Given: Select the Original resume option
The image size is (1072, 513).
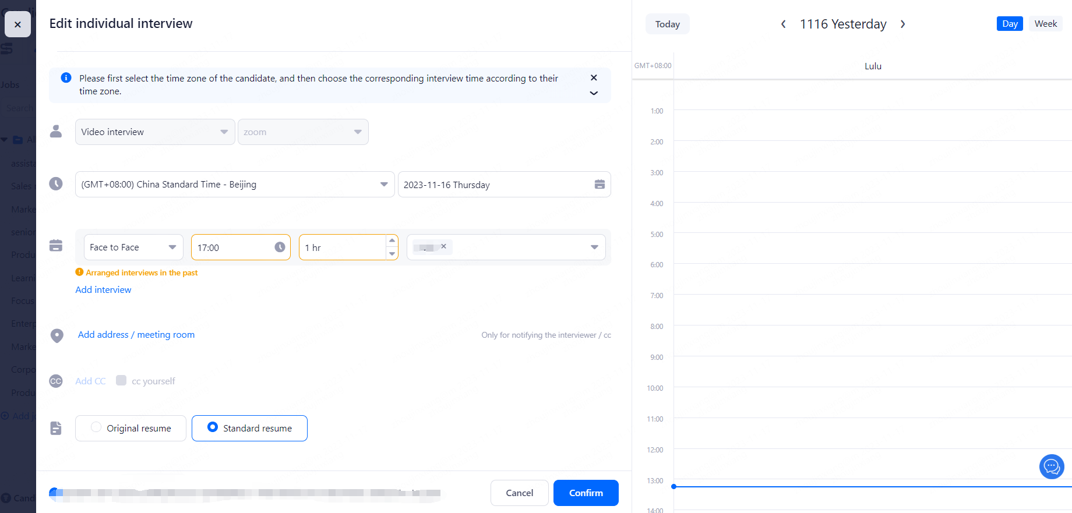Looking at the screenshot, I should [97, 427].
